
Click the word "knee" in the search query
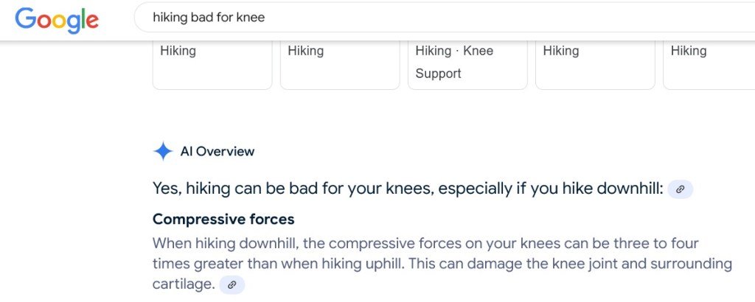pyautogui.click(x=251, y=18)
